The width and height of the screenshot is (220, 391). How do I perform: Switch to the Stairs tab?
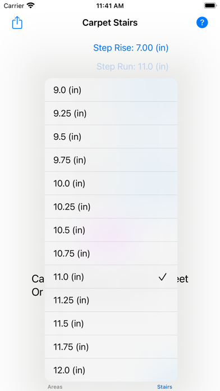click(164, 387)
